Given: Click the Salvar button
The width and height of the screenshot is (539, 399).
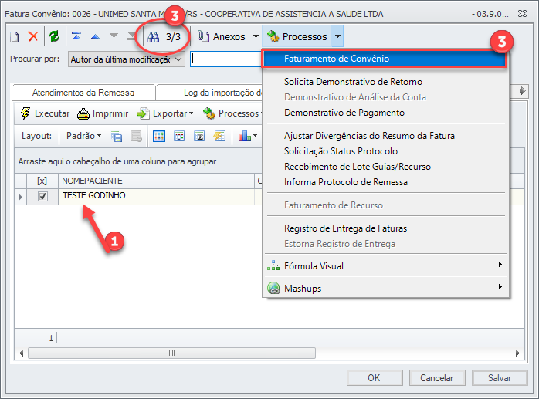Looking at the screenshot, I should coord(500,377).
